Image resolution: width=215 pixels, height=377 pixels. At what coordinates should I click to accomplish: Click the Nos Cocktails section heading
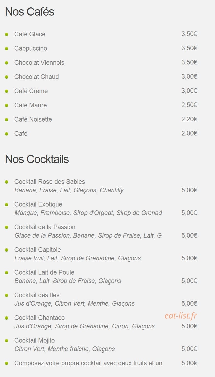pyautogui.click(x=37, y=159)
